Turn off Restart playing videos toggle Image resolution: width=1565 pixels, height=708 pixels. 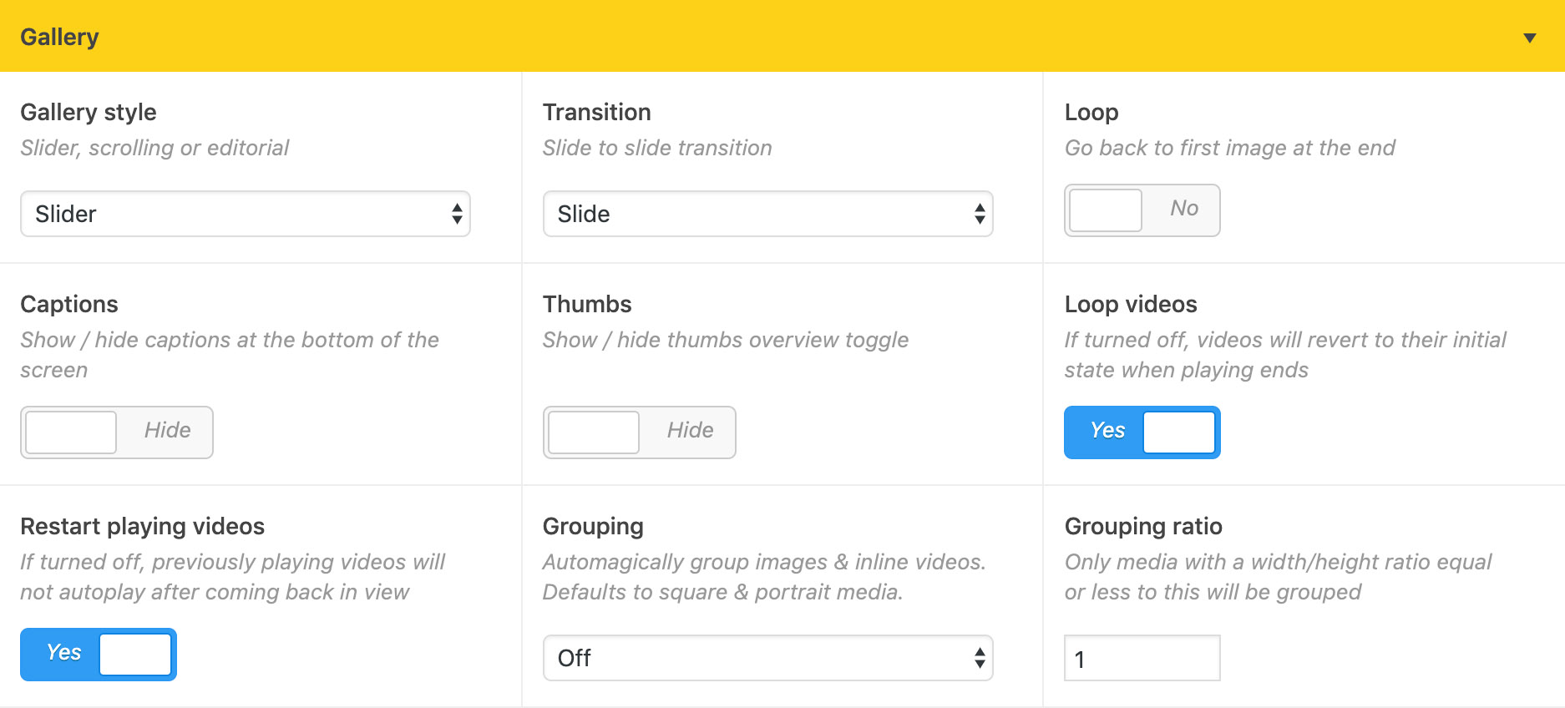tap(99, 655)
